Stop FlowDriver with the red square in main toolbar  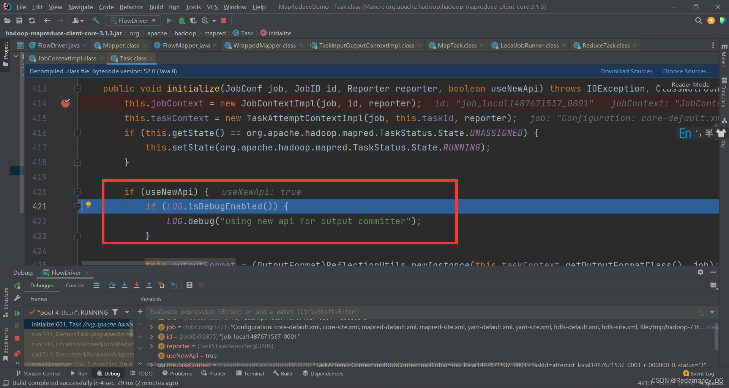click(224, 21)
